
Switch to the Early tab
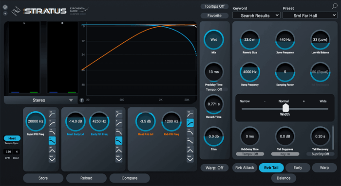[298, 168]
